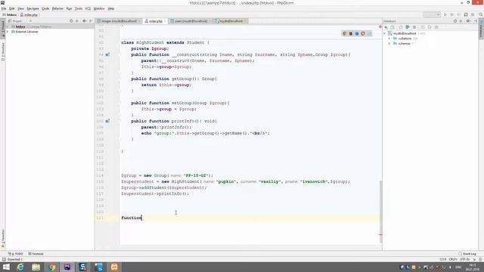484x272 pixels.
Task: Click Refresh icon in Database toolbar
Action: pyautogui.click(x=401, y=27)
